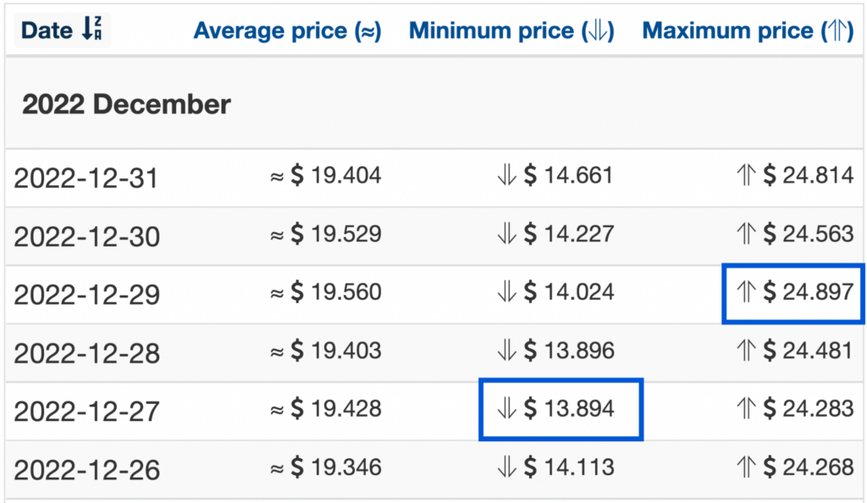Sort by Average price column header
The width and height of the screenshot is (867, 503).
[288, 31]
